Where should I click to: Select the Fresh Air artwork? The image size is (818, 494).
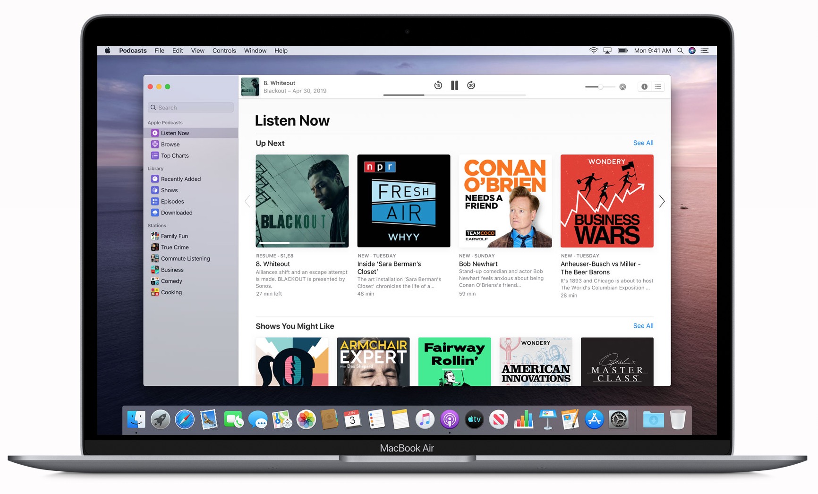404,201
